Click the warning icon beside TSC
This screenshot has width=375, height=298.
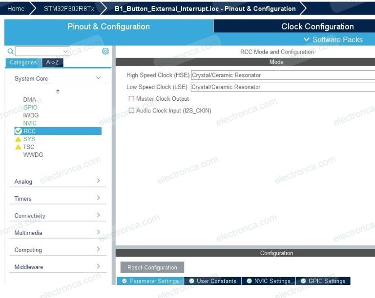19,147
